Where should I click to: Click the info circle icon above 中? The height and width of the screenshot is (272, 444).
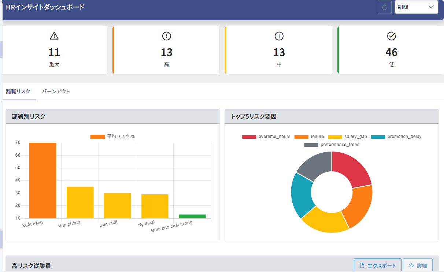tap(279, 36)
